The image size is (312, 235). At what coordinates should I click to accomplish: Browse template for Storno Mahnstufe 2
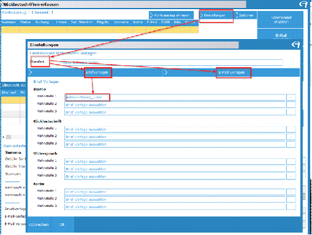click(x=291, y=105)
